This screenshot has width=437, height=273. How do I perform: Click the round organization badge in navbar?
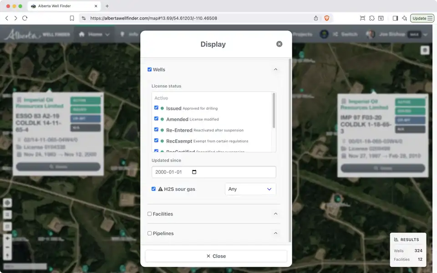324,34
